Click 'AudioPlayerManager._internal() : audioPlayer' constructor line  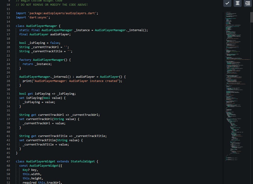pyautogui.click(x=72, y=77)
